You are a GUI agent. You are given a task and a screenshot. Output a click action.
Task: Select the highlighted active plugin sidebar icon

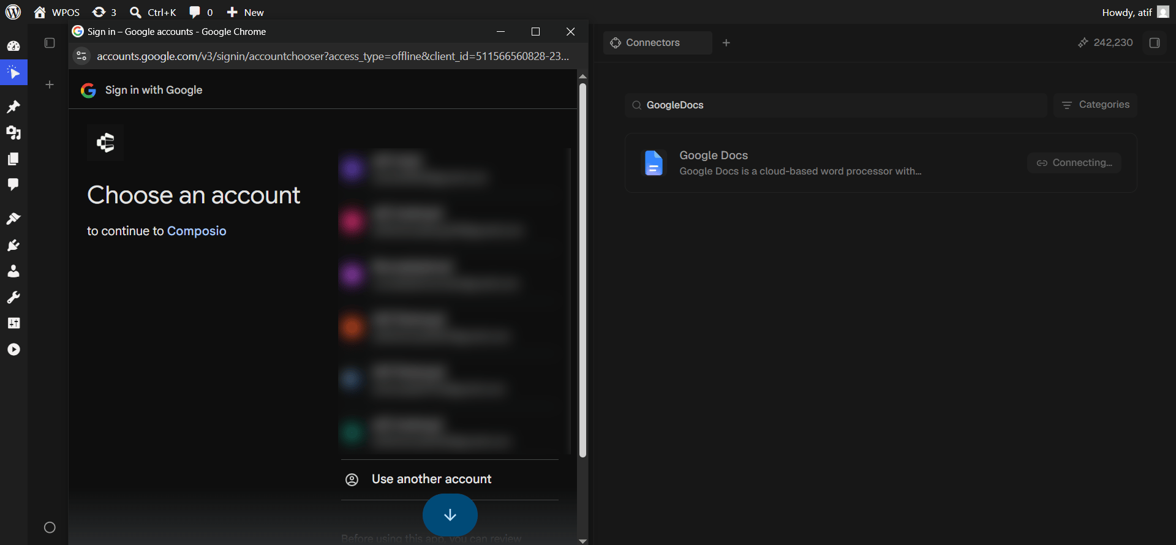[13, 73]
